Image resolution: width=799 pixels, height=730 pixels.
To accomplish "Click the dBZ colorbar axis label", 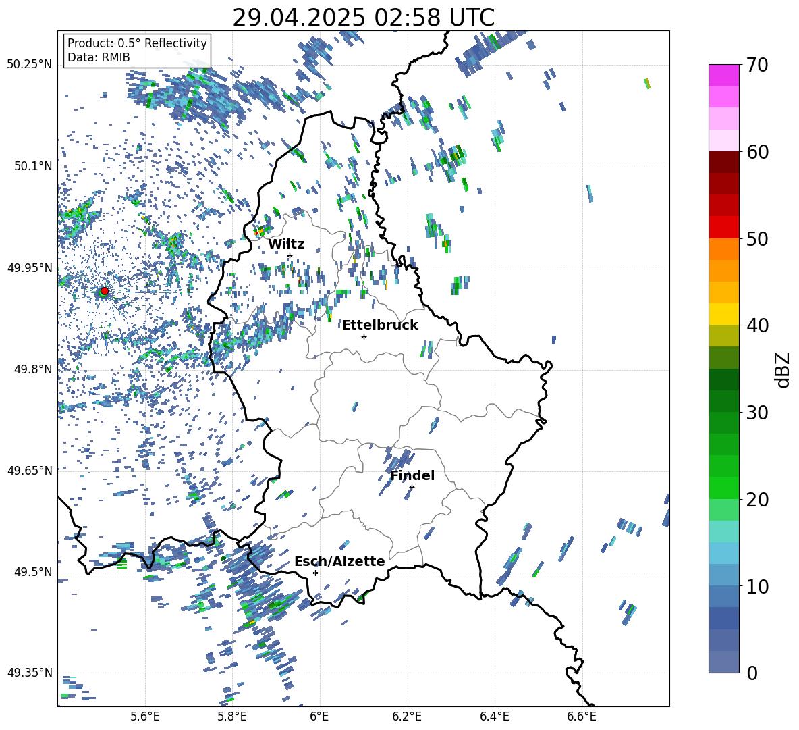I will point(783,369).
